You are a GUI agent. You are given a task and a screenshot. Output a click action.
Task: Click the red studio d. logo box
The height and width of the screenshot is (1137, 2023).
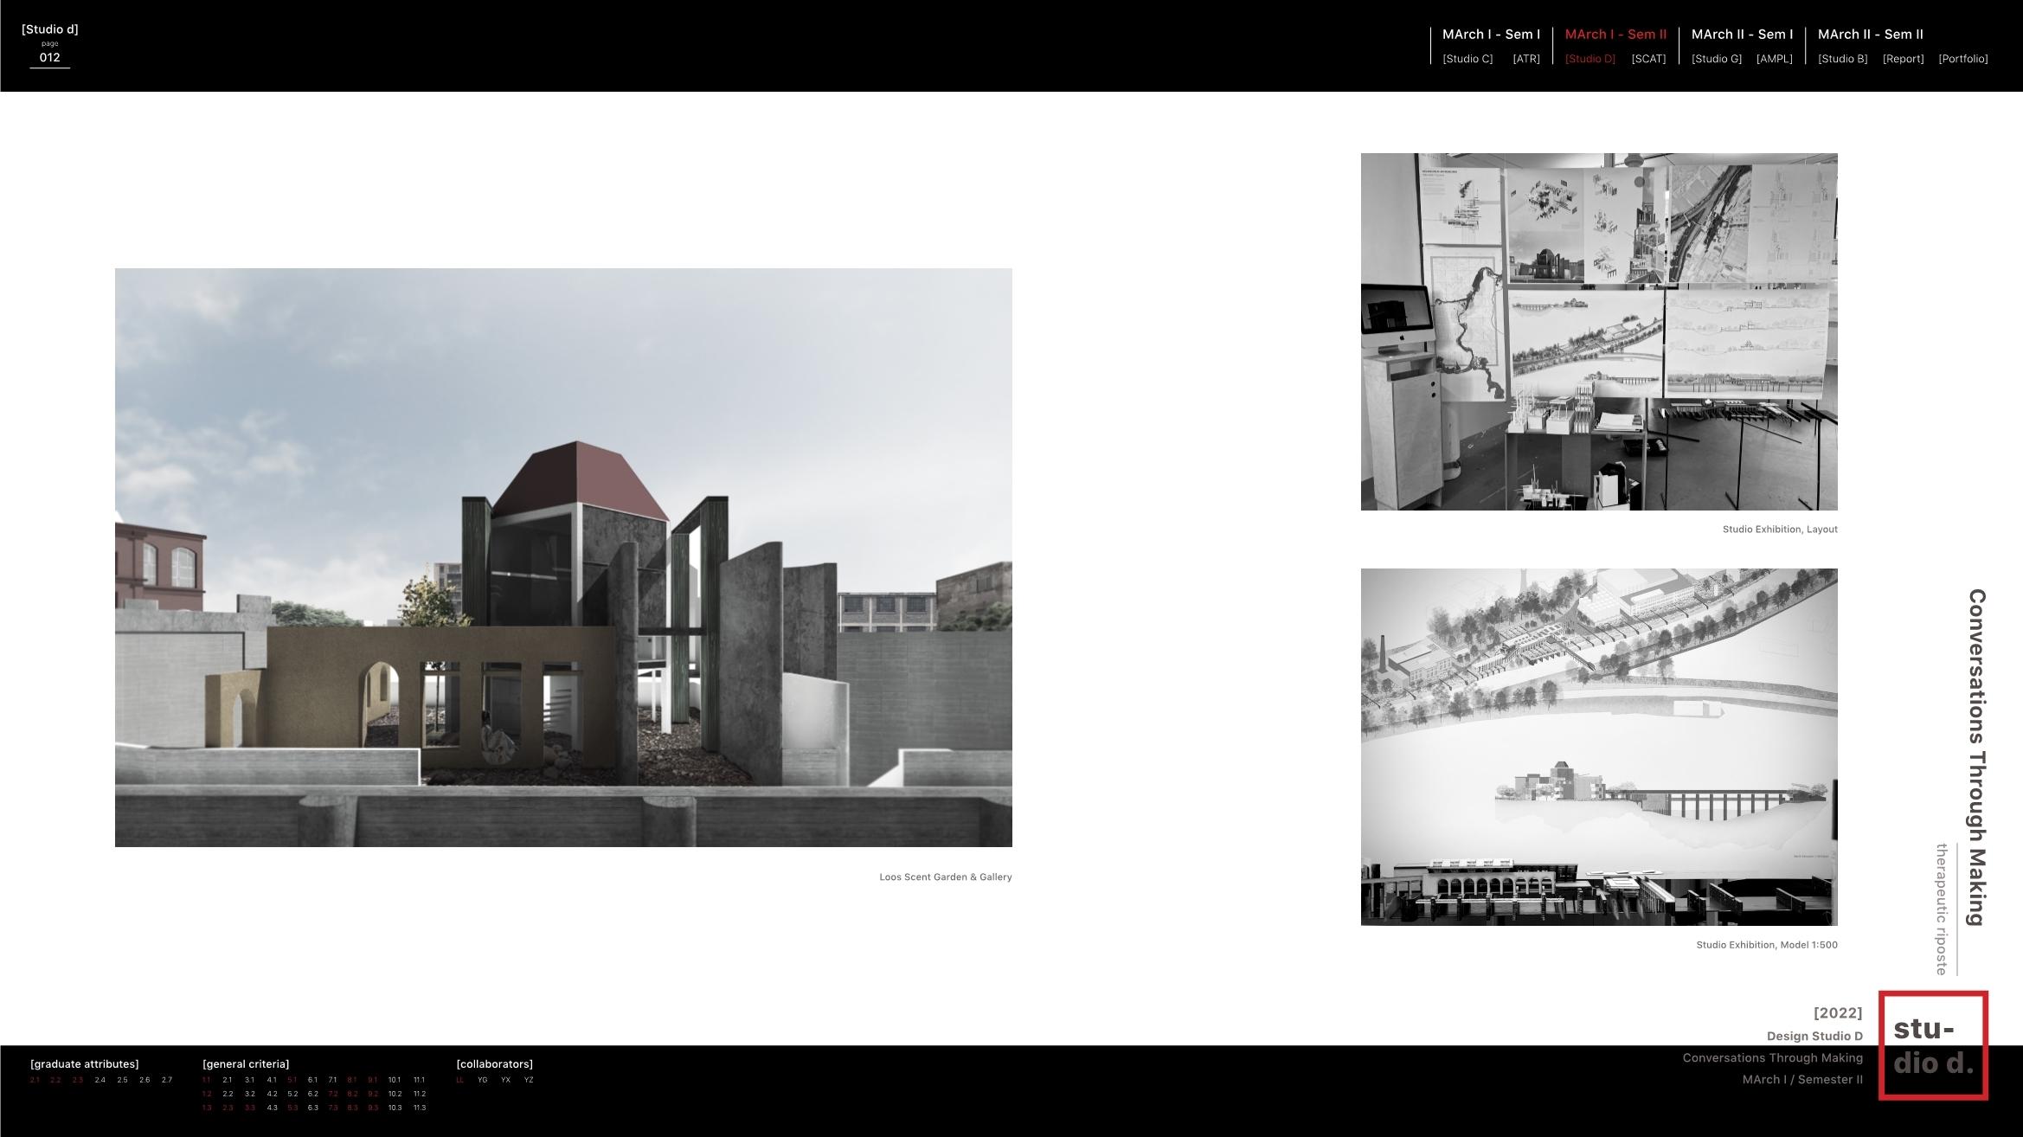click(1932, 1045)
